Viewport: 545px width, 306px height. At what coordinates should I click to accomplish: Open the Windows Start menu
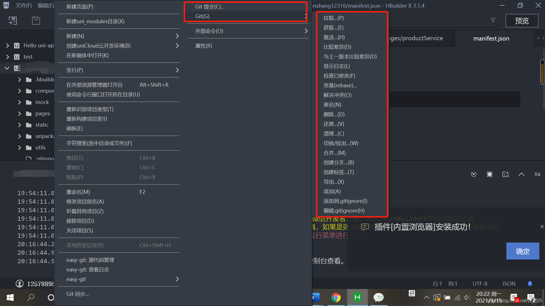[10, 297]
